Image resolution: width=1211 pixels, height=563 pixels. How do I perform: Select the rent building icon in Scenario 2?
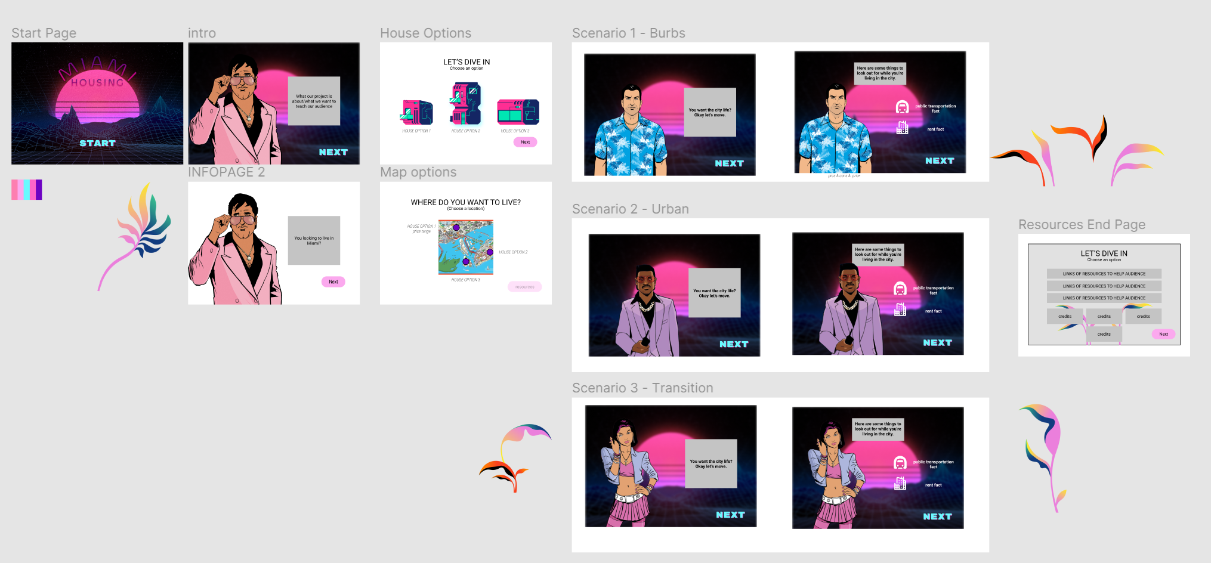(x=900, y=310)
